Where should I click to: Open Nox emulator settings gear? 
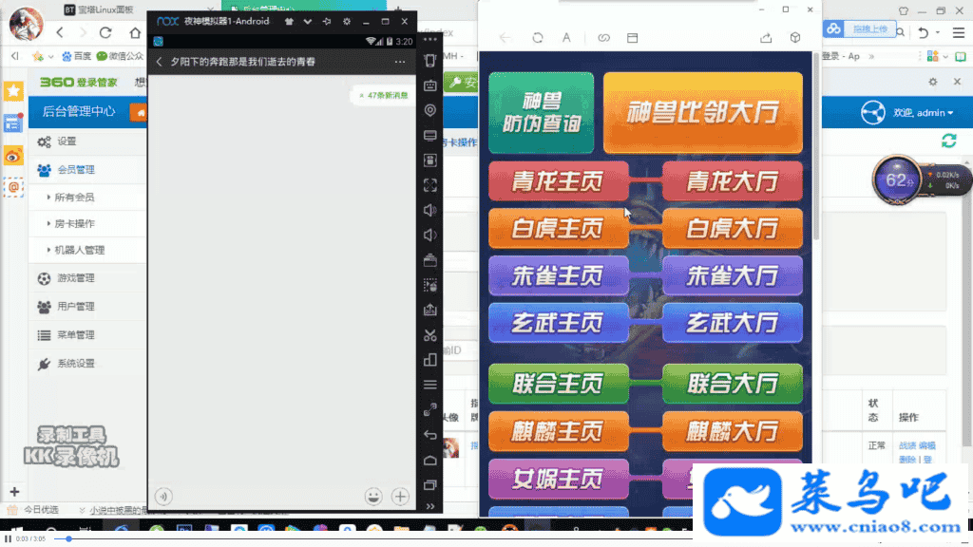(346, 21)
